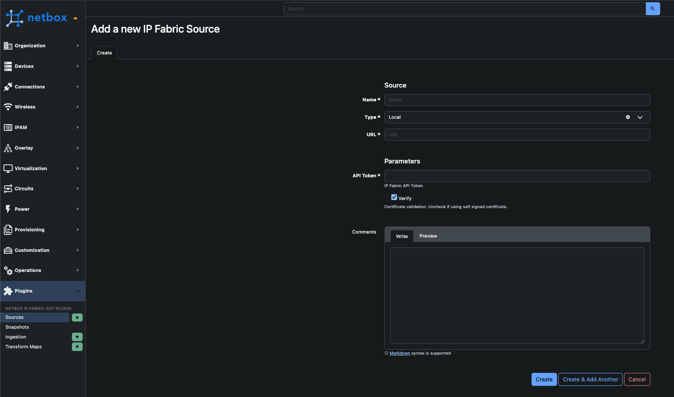674x397 pixels.
Task: Open the Circuits menu label
Action: point(24,188)
